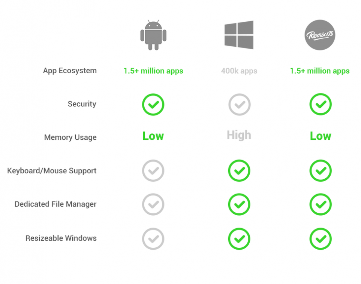
Task: Click Android's gray Dedicated File Manager checkmark
Action: click(153, 204)
